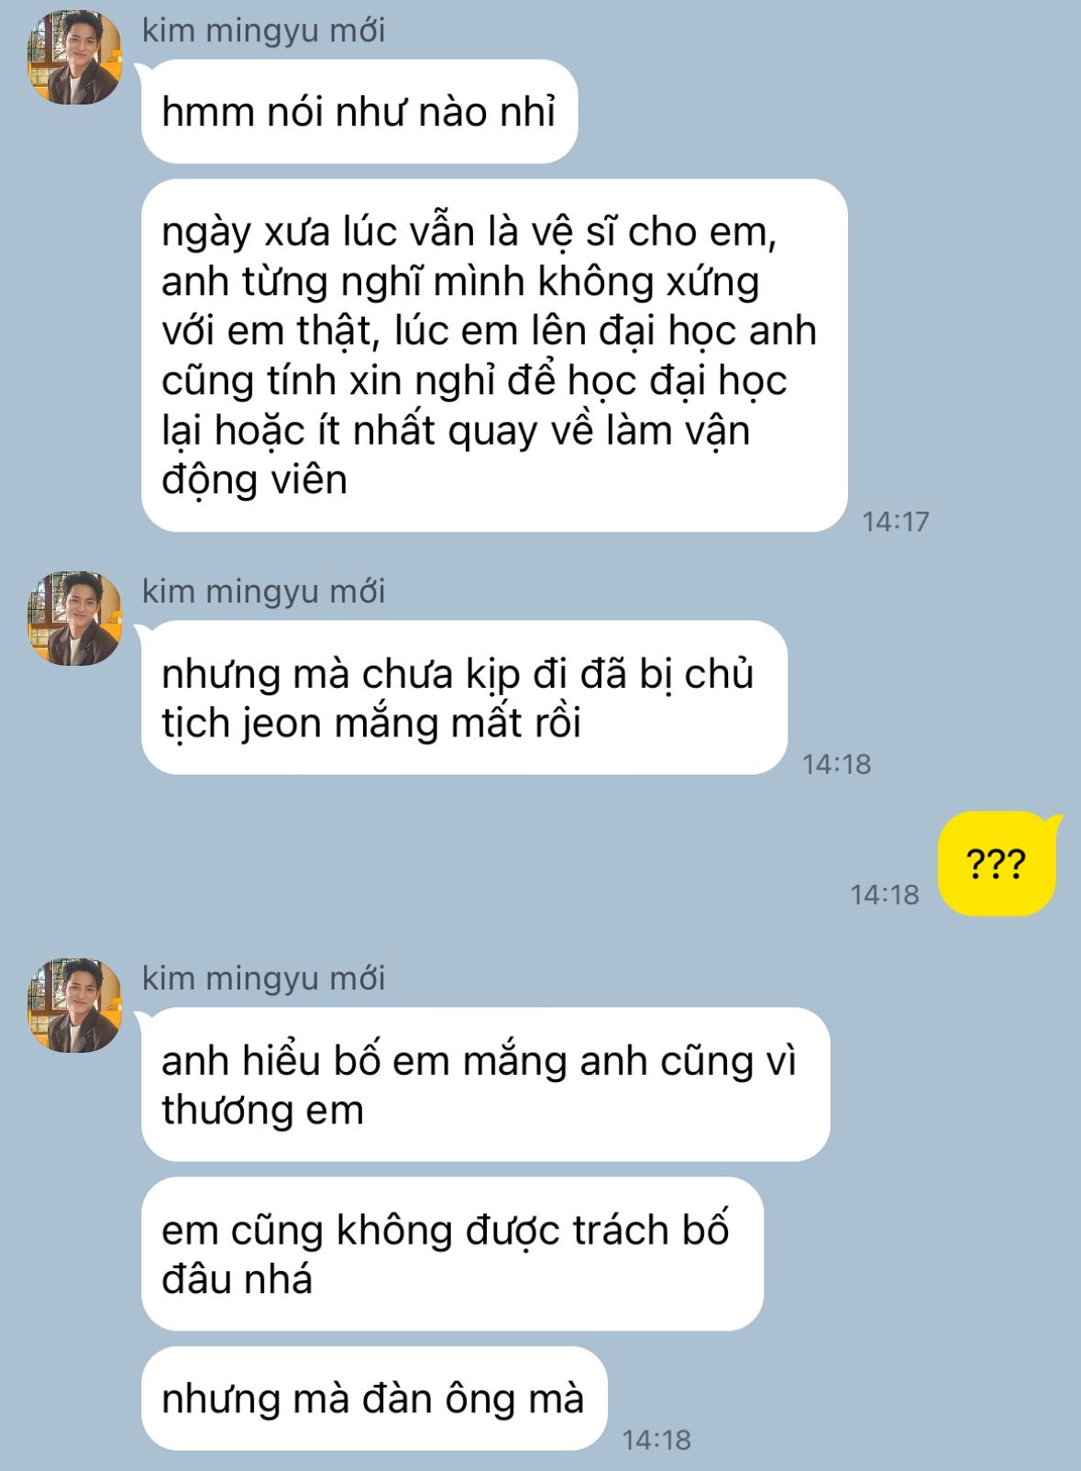Click the 14:18 timestamp after "mắng mất rồi"

pos(836,765)
